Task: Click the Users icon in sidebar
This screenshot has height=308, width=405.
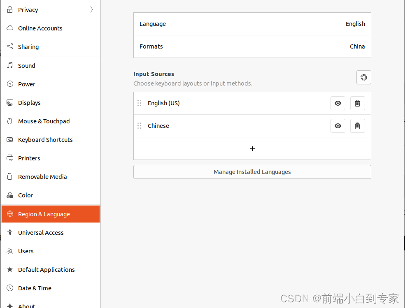Action: (10, 251)
